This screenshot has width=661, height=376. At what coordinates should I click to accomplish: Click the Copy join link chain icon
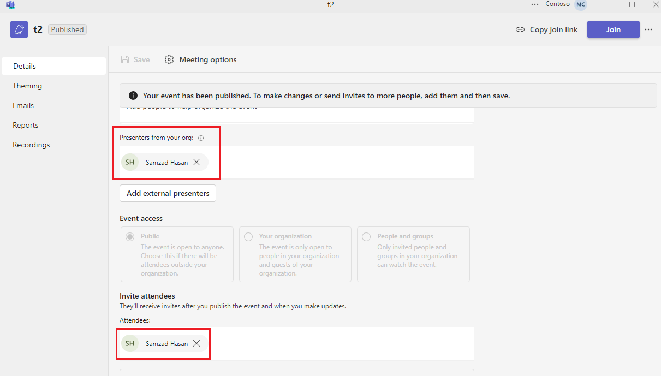pyautogui.click(x=520, y=29)
